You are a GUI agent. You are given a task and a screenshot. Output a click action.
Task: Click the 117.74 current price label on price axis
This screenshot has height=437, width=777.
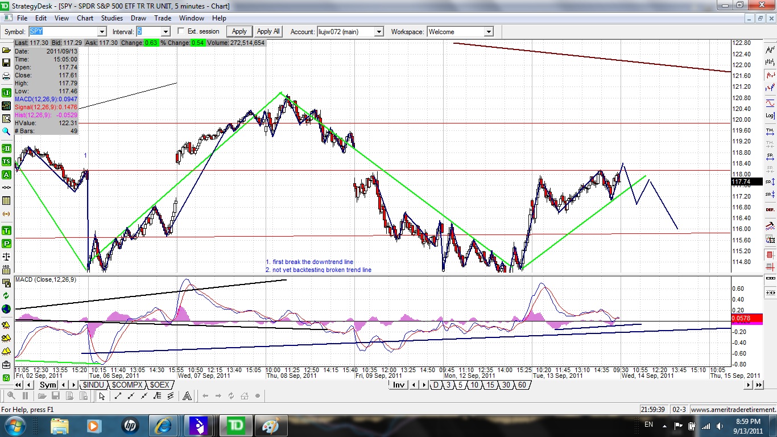coord(746,182)
